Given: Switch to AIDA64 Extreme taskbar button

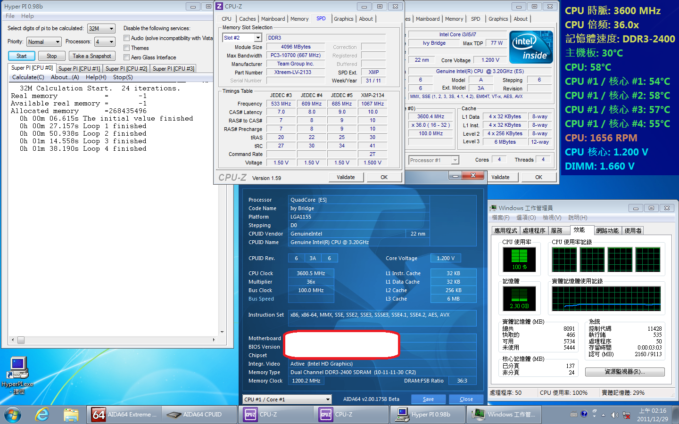Looking at the screenshot, I should (124, 415).
